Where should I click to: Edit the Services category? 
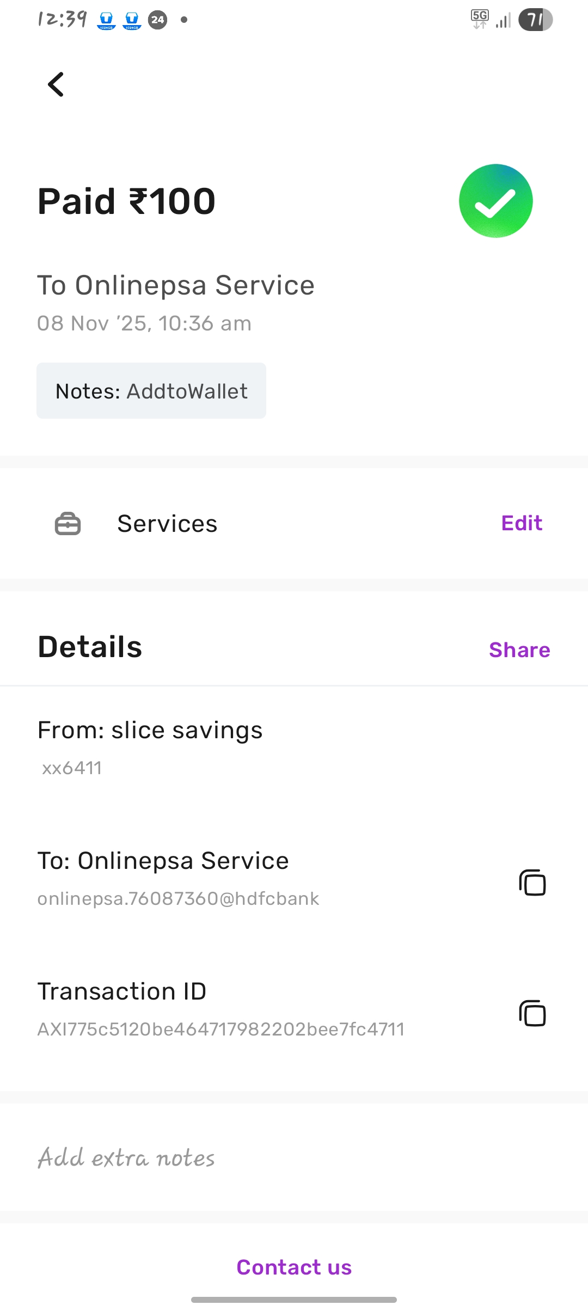pyautogui.click(x=522, y=523)
